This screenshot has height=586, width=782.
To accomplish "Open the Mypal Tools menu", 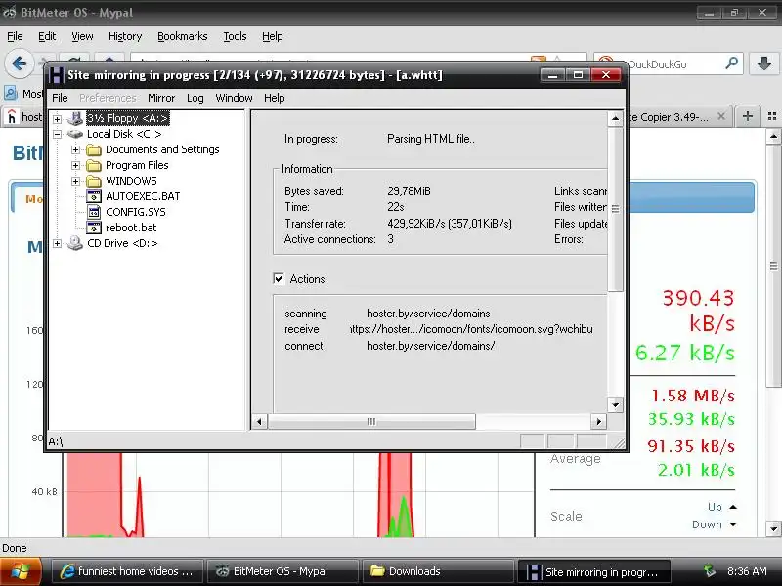I will 235,36.
